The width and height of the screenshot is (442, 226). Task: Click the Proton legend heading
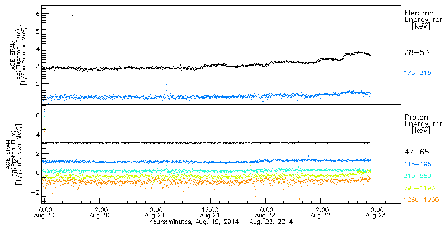(x=416, y=117)
